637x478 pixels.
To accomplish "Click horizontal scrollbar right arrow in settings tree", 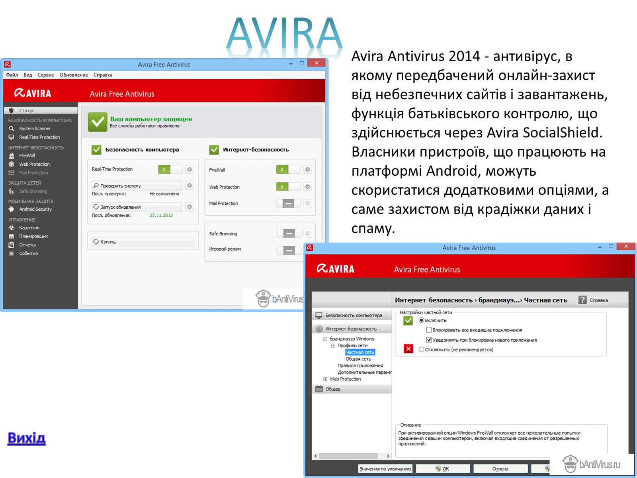I will coord(388,456).
